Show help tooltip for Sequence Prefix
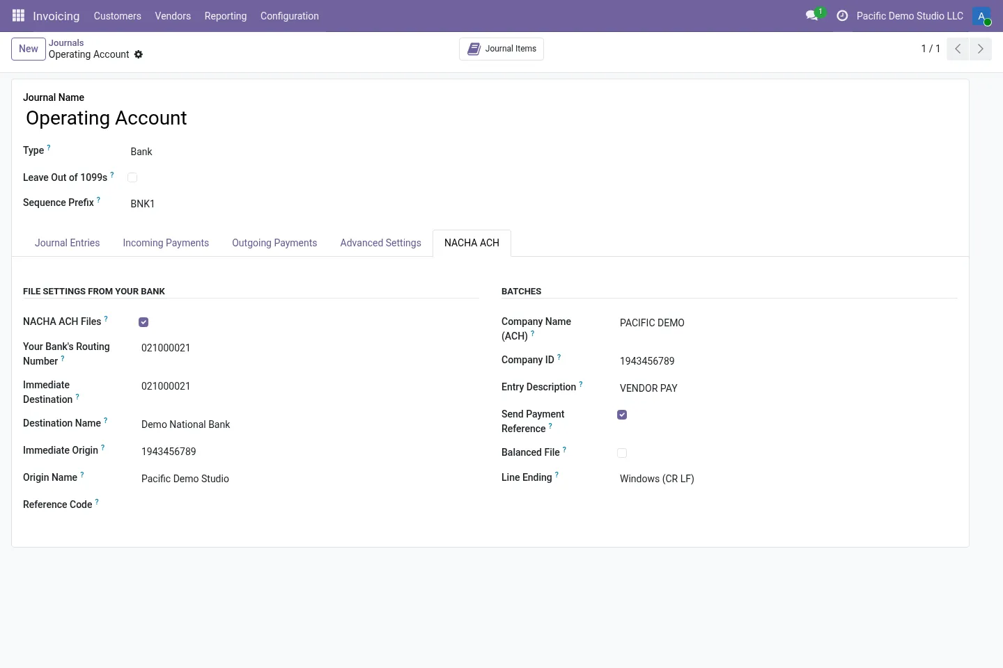Viewport: 1003px width, 668px height. 98,200
